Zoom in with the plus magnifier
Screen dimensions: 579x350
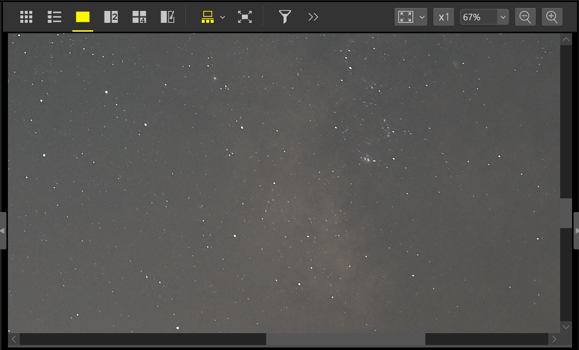552,17
